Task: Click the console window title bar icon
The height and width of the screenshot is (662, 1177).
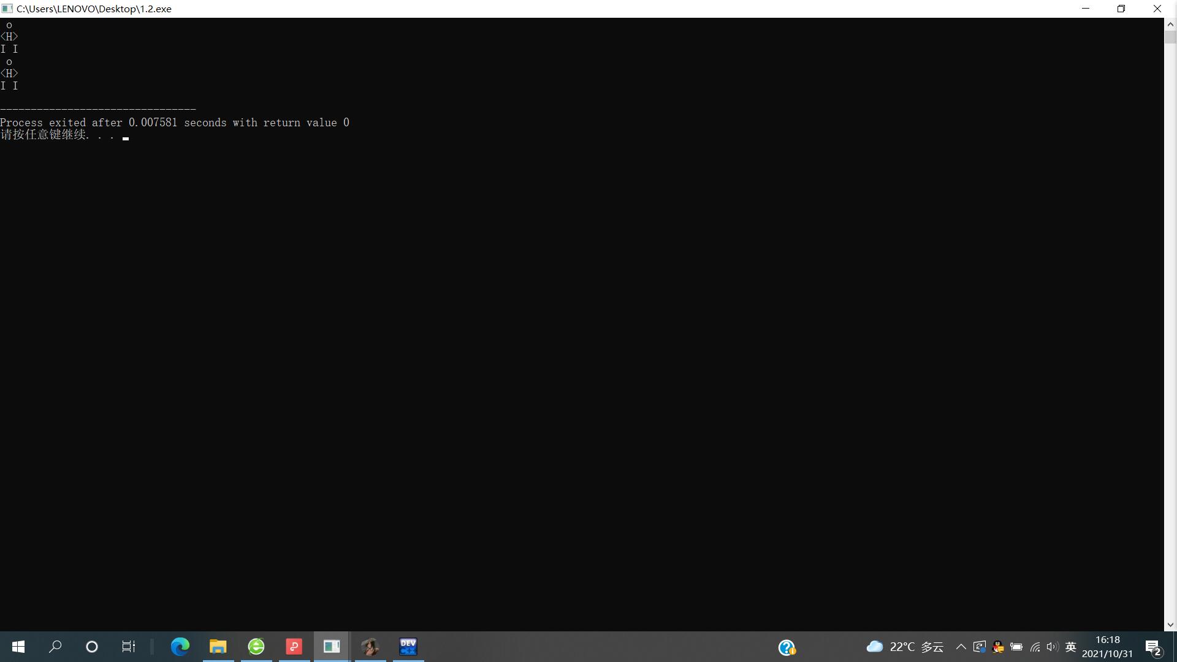Action: 7,9
